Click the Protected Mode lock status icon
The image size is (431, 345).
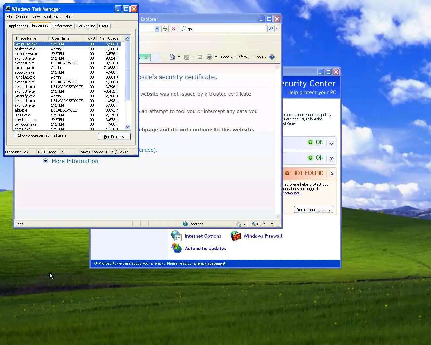[238, 224]
